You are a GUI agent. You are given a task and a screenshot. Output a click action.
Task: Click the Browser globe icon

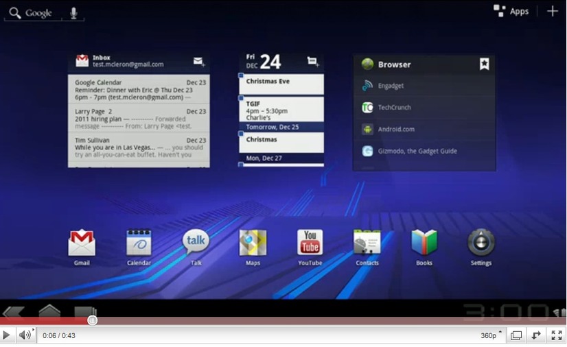pyautogui.click(x=367, y=64)
